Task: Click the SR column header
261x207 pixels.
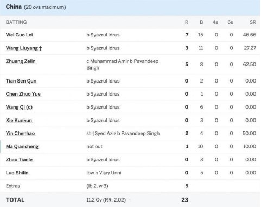Action: [253, 22]
